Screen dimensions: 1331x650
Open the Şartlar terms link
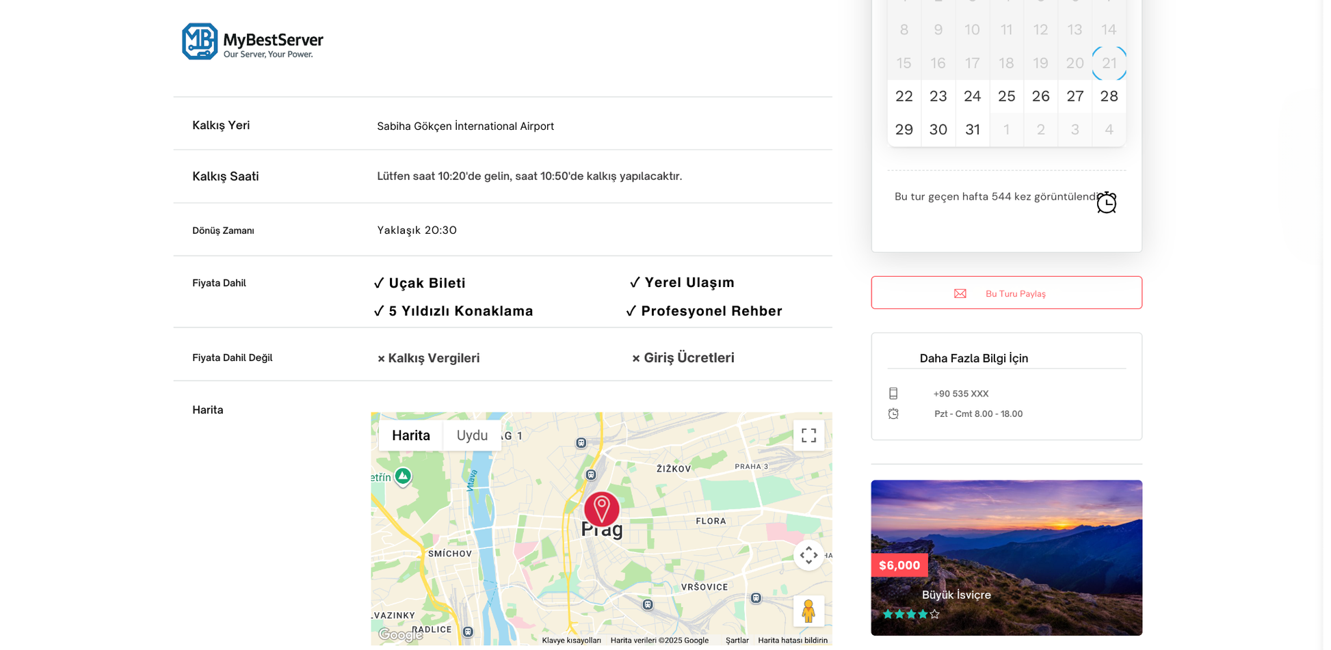pyautogui.click(x=737, y=640)
